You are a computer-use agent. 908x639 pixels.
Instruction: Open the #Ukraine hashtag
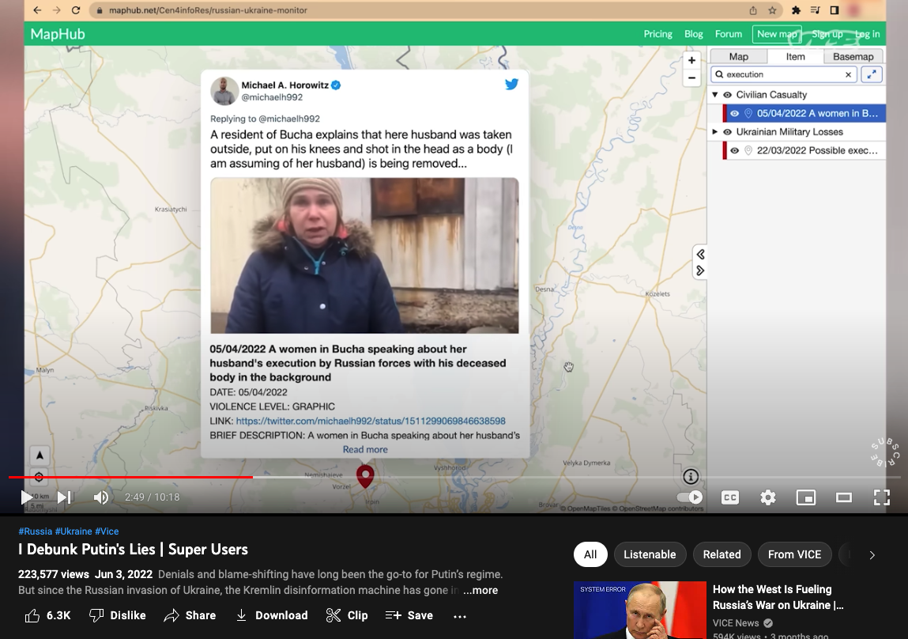point(73,531)
